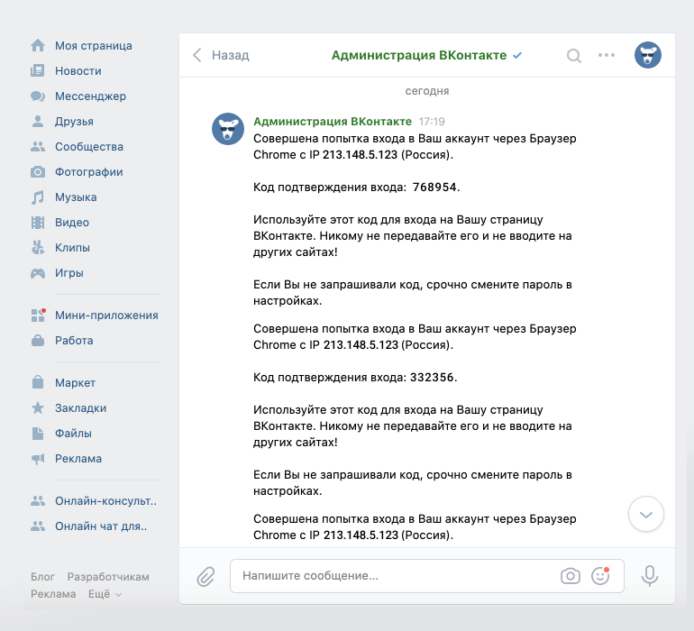Click the 17:19 message timestamp
694x631 pixels.
coord(432,122)
